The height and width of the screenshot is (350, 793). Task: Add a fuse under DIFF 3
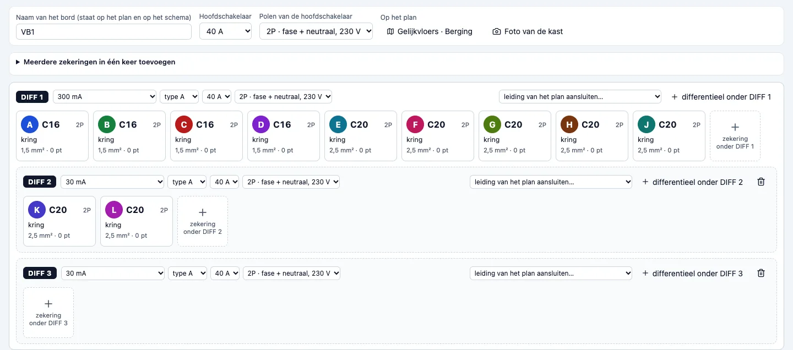(48, 313)
